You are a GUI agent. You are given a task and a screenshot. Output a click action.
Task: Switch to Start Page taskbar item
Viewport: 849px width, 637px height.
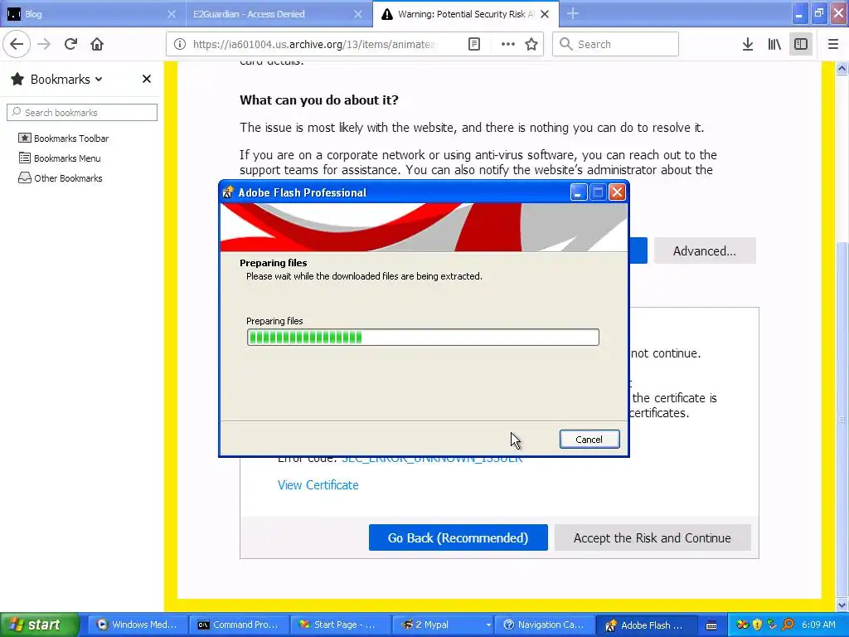tap(340, 625)
